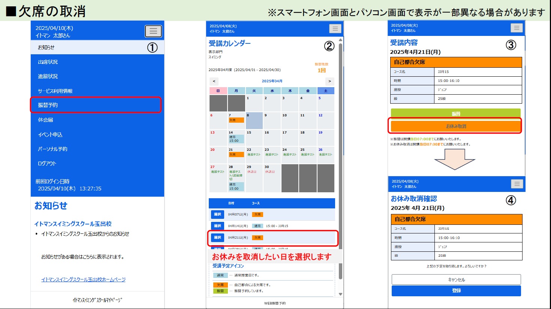This screenshot has width=551, height=309.
Task: Click the orange お休み取消 button
Action: 456,126
